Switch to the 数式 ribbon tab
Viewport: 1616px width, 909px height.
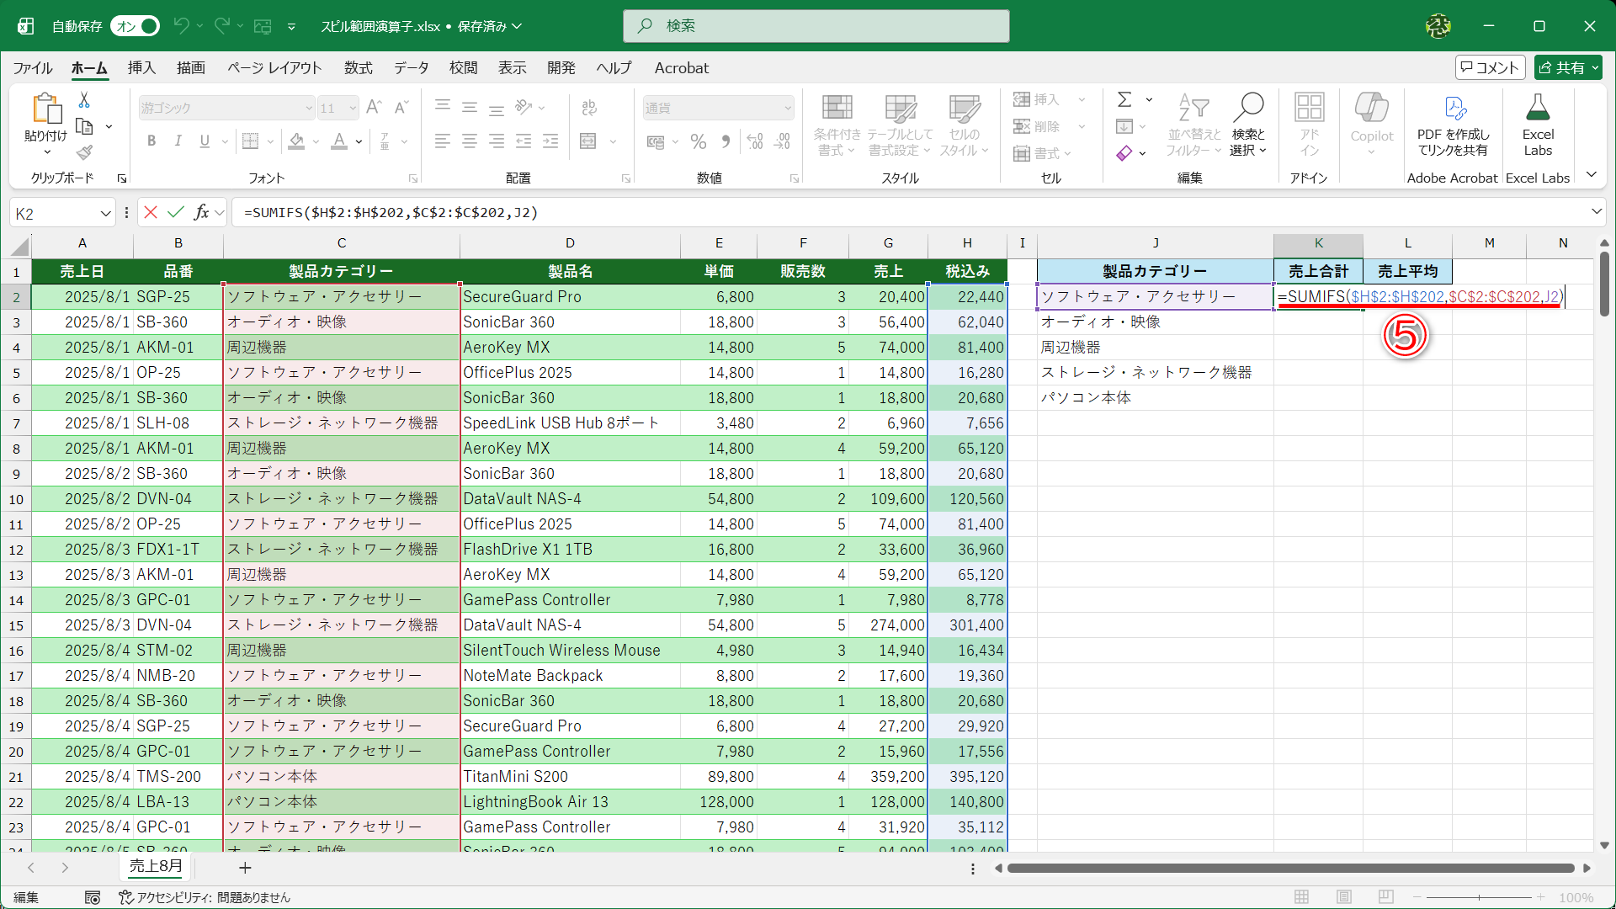point(358,68)
